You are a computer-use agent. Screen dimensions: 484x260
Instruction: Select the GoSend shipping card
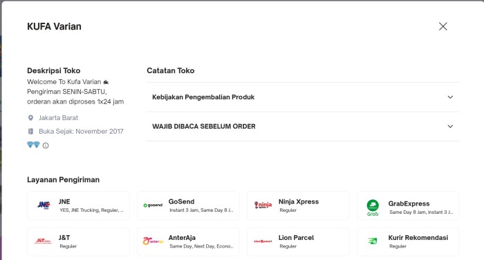click(188, 206)
